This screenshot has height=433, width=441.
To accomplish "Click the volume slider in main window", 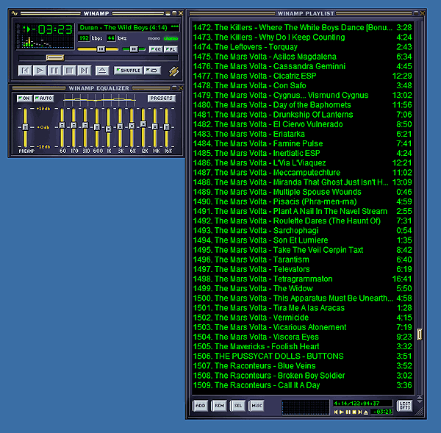I will (x=98, y=49).
